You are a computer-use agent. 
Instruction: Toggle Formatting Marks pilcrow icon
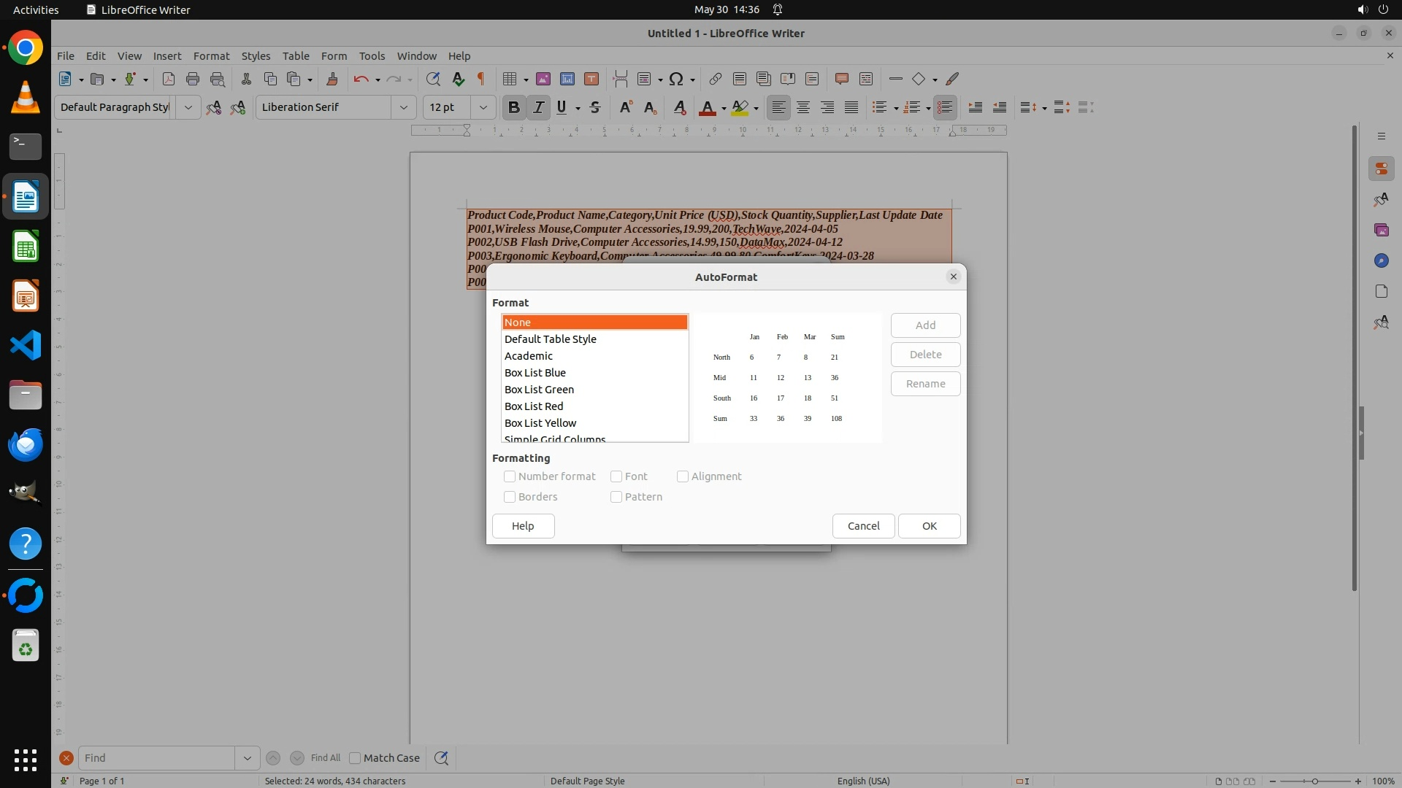click(x=481, y=79)
